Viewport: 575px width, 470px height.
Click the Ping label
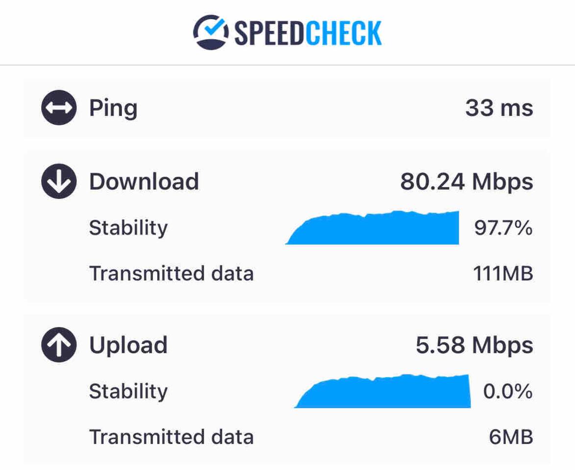113,108
